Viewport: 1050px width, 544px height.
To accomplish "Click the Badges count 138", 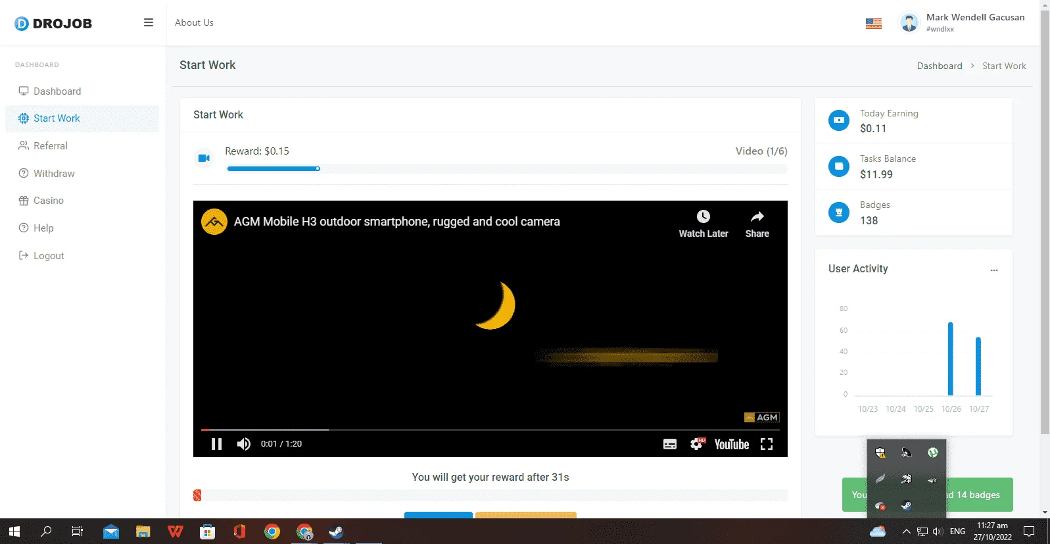I will point(869,221).
